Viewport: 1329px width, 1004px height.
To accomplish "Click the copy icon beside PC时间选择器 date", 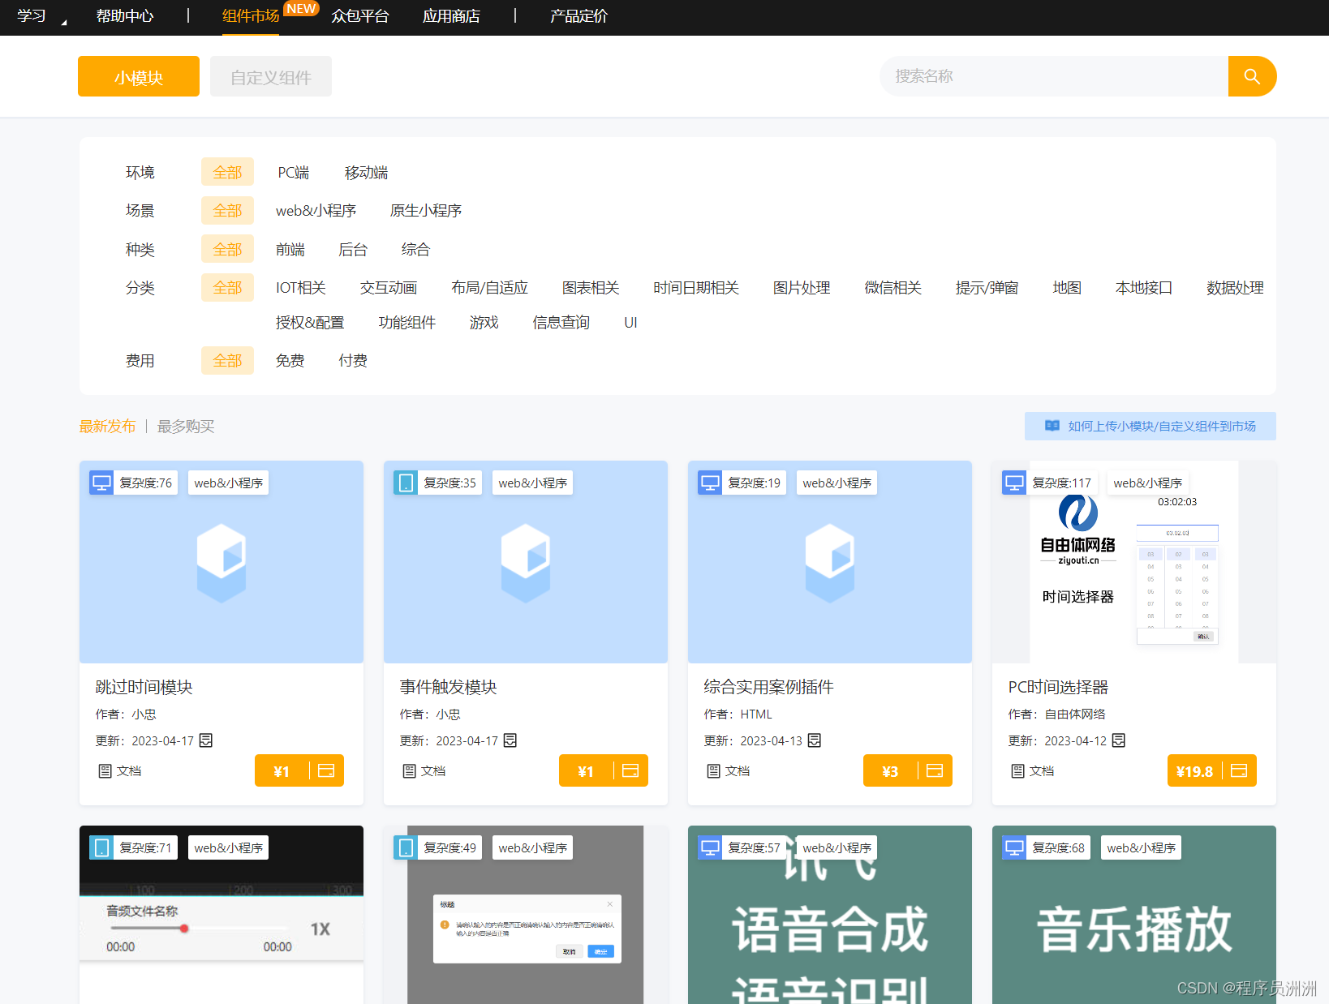I will pyautogui.click(x=1118, y=740).
